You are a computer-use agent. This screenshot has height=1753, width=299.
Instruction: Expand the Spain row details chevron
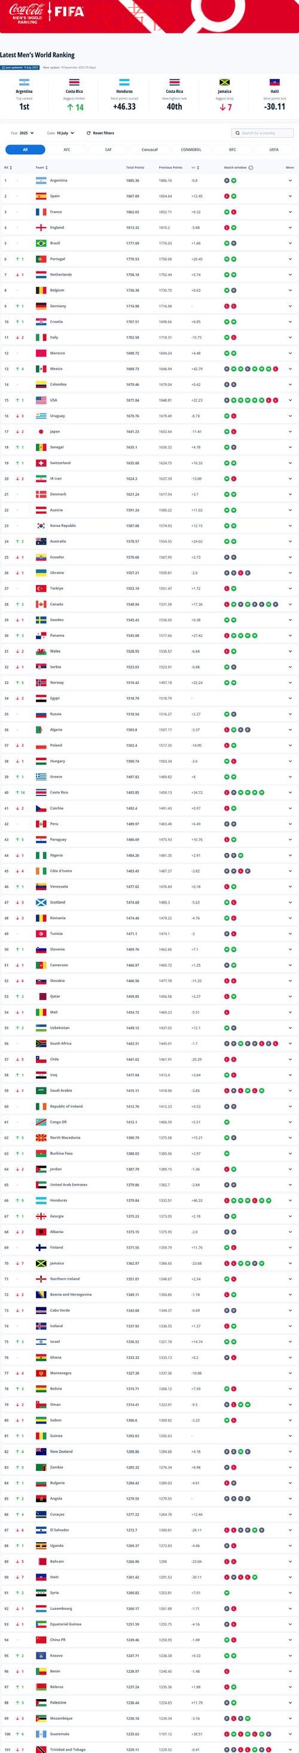[x=290, y=196]
